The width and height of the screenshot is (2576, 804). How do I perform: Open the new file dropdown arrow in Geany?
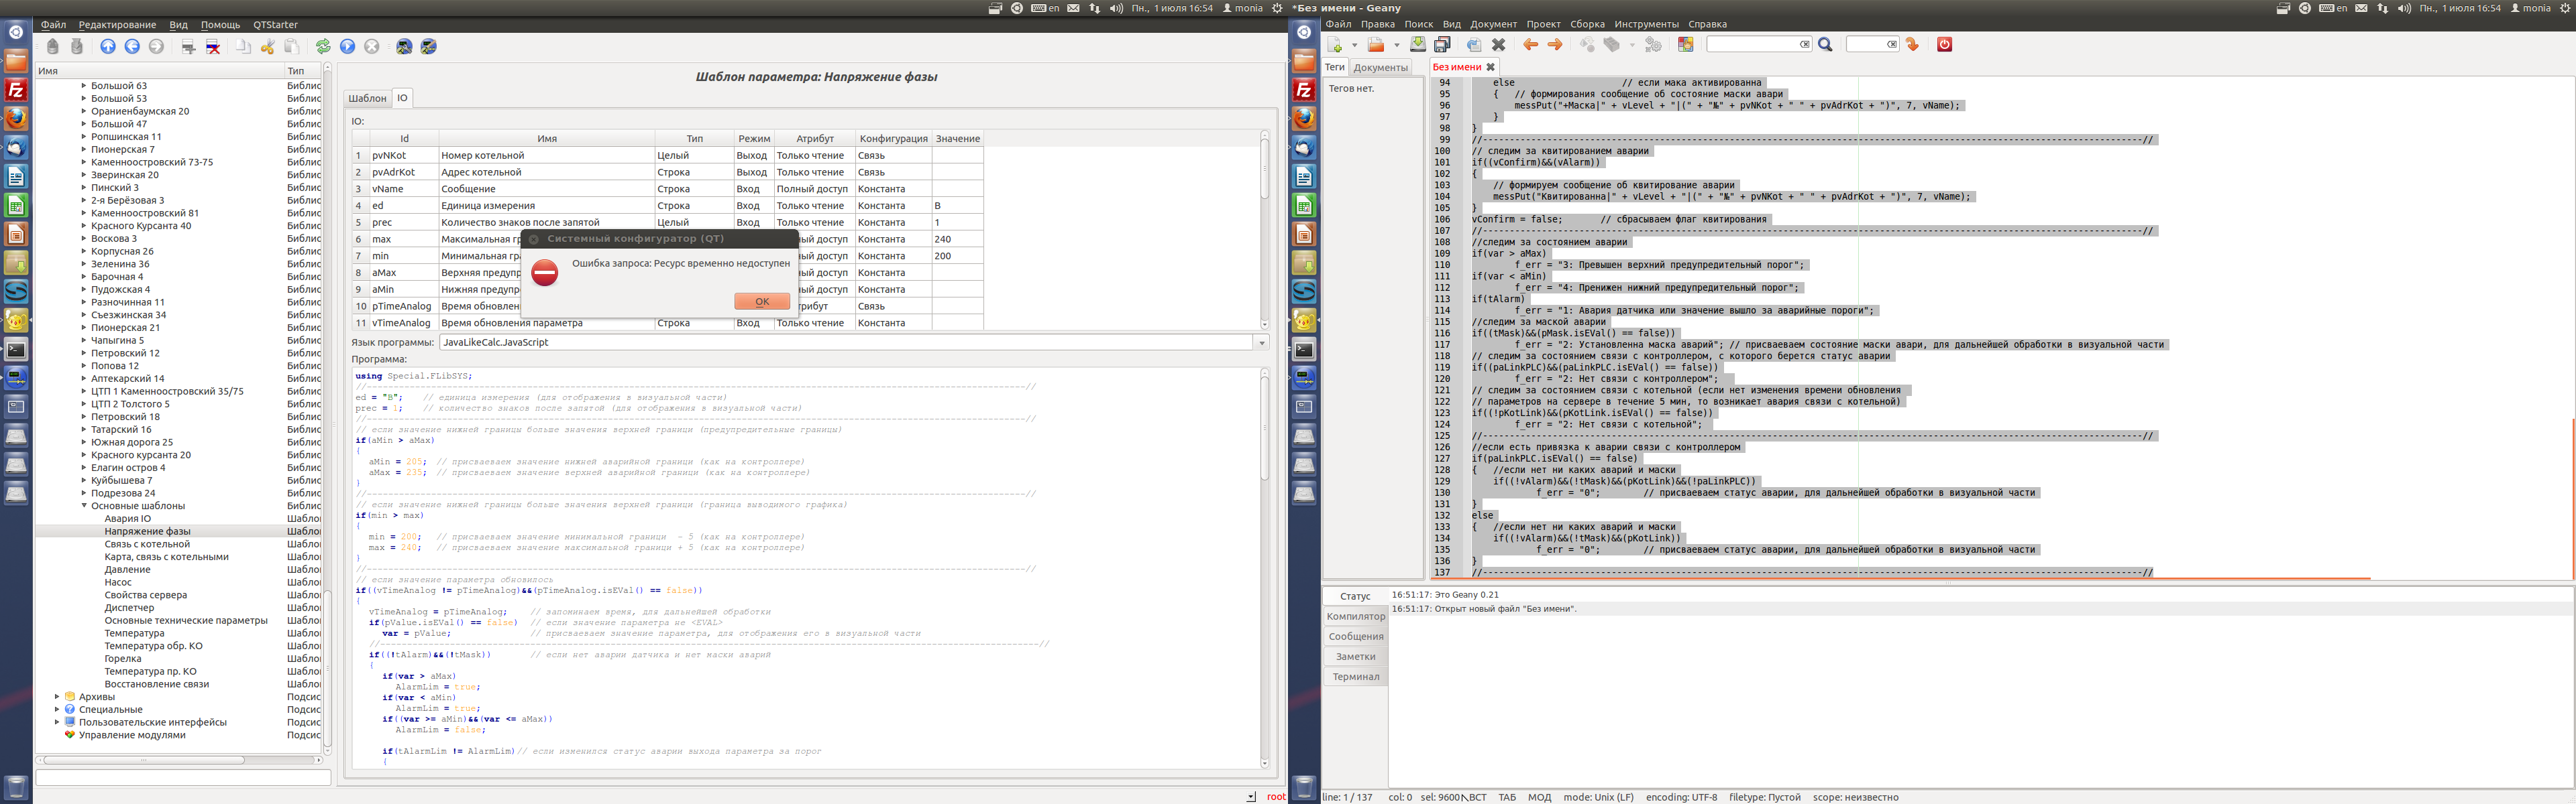1354,45
